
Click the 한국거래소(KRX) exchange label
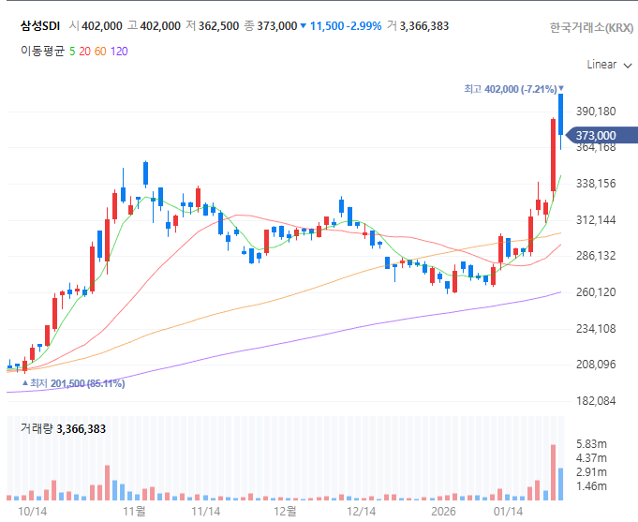click(x=591, y=27)
